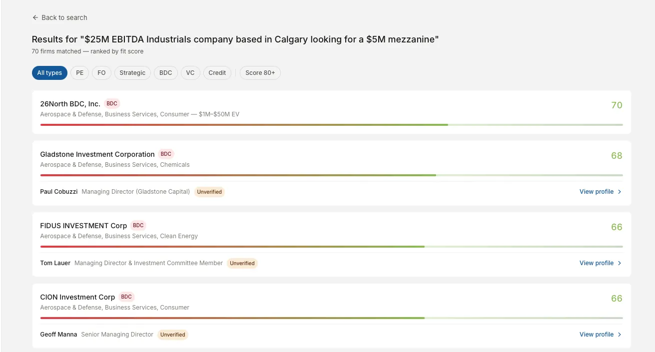This screenshot has height=352, width=655.
Task: Click the FO filter chip
Action: [x=101, y=73]
